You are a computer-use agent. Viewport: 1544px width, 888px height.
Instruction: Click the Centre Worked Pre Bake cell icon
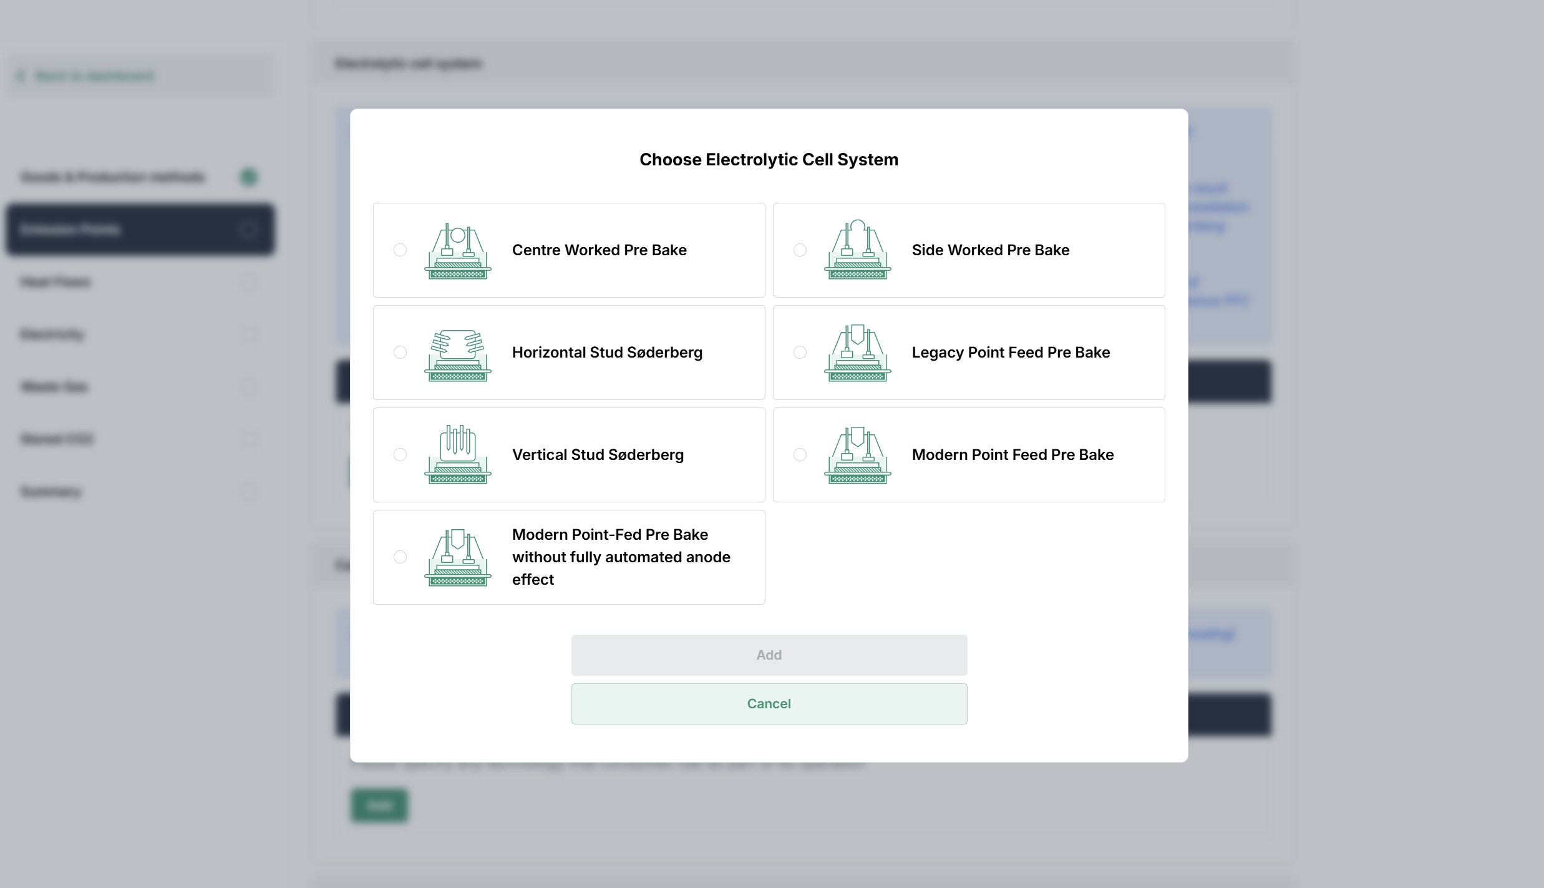pos(458,250)
